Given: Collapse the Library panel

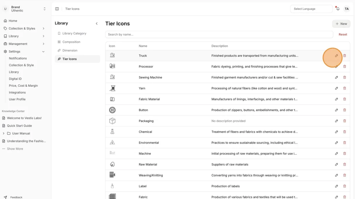Looking at the screenshot, I should [97, 24].
